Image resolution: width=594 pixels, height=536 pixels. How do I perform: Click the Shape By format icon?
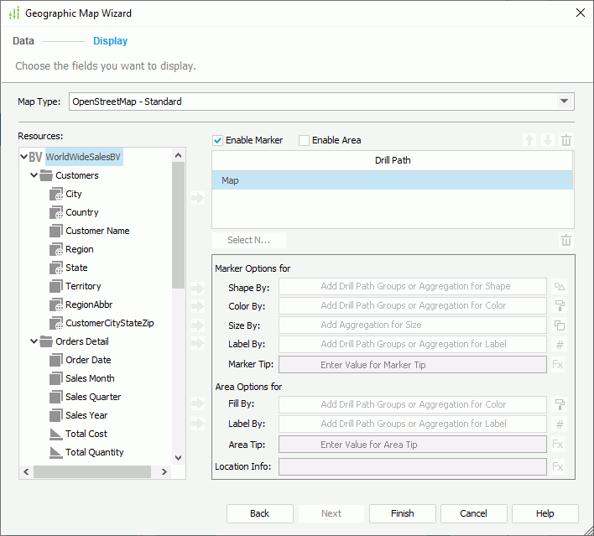(x=560, y=287)
